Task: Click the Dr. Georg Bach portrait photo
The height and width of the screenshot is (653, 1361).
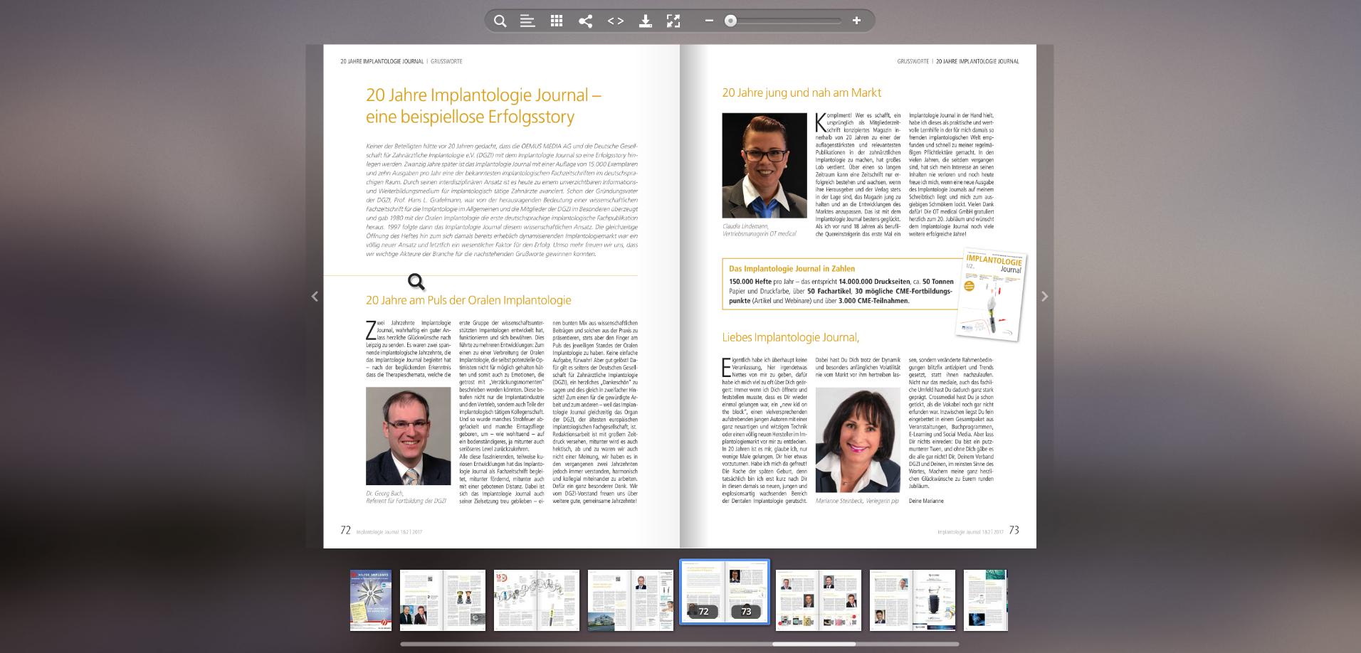Action: [408, 436]
